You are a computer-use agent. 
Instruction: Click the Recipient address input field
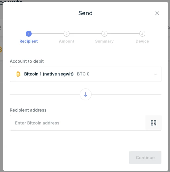78,123
